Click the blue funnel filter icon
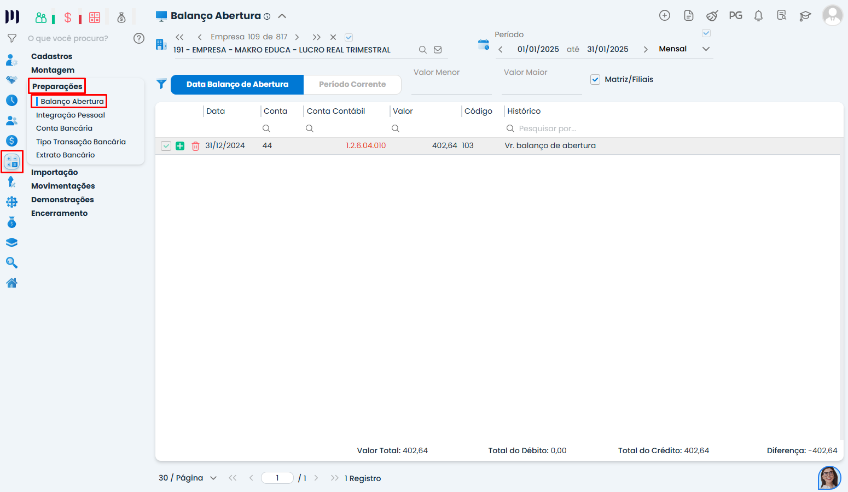848x492 pixels. pos(161,84)
